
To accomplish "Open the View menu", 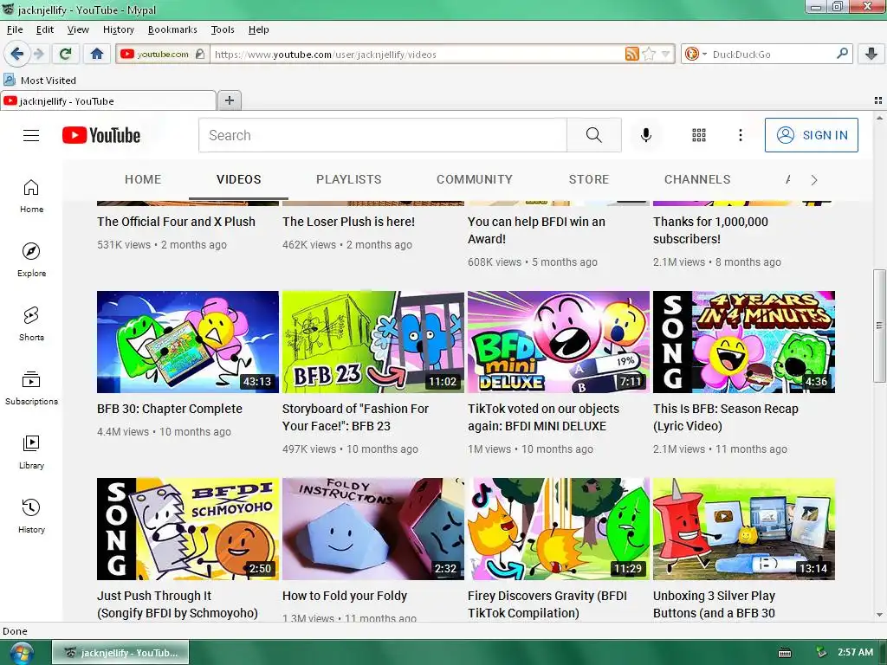I will [78, 29].
